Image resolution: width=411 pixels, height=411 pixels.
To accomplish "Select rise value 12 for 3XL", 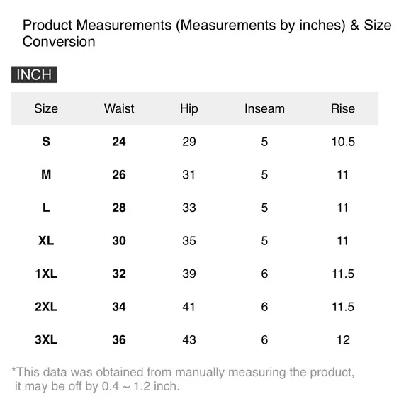I will 343,339.
